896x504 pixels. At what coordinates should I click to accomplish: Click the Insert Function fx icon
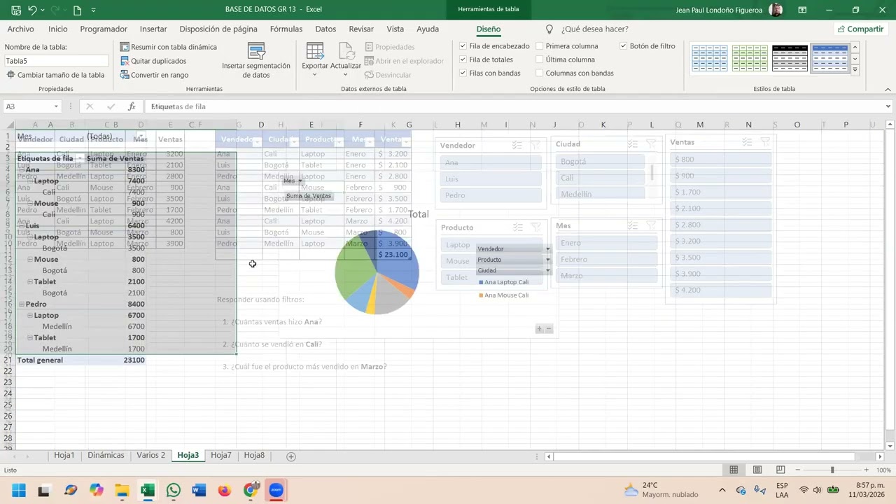click(132, 106)
